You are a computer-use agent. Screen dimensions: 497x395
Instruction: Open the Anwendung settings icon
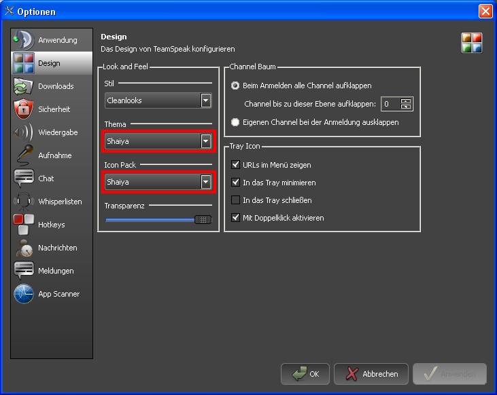pos(23,40)
